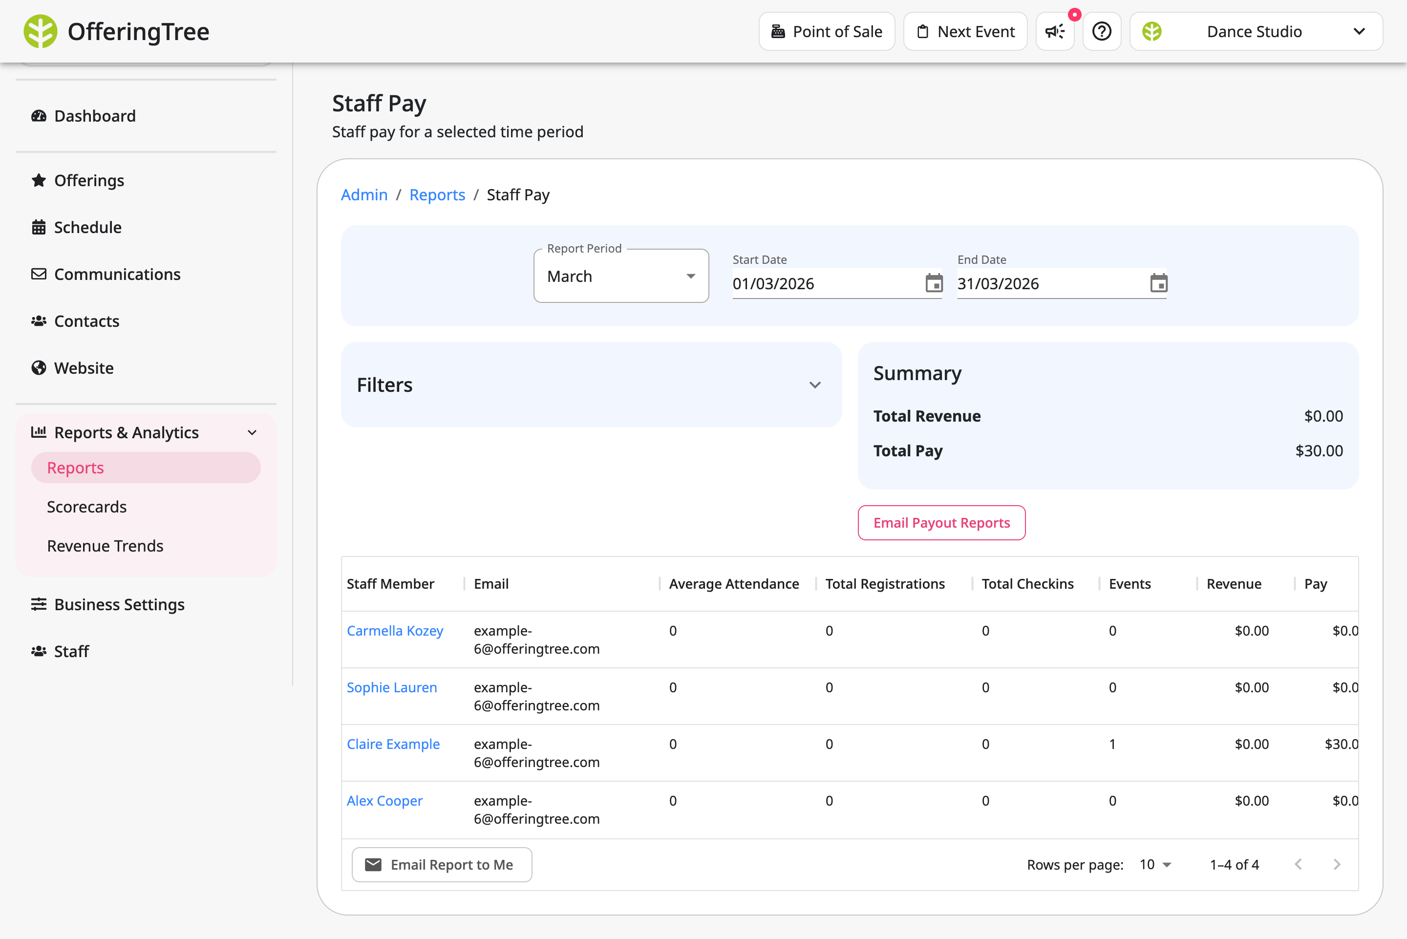Viewport: 1407px width, 939px height.
Task: Click the Admin breadcrumb link
Action: 364,194
